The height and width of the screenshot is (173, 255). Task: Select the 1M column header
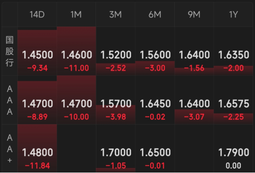click(76, 14)
